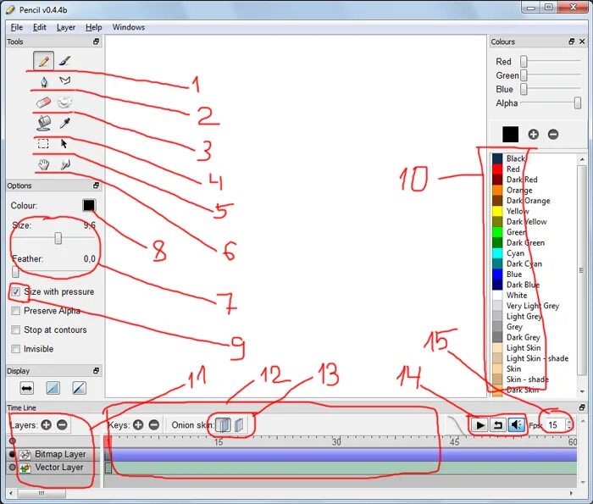Click the mirror horizontal flip display button

[27, 388]
